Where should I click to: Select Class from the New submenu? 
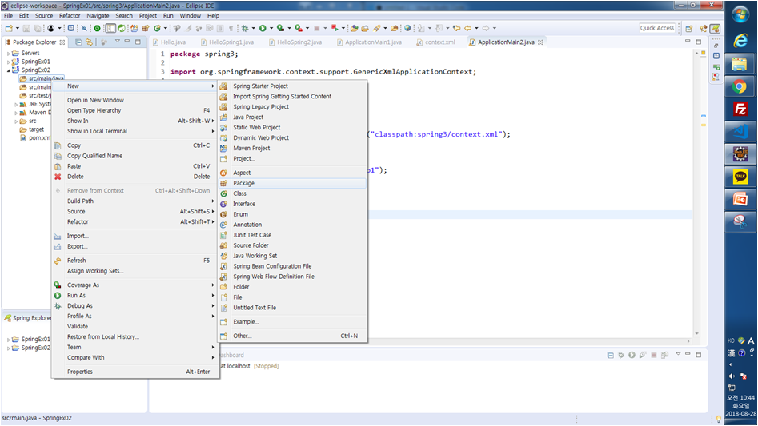[292, 193]
